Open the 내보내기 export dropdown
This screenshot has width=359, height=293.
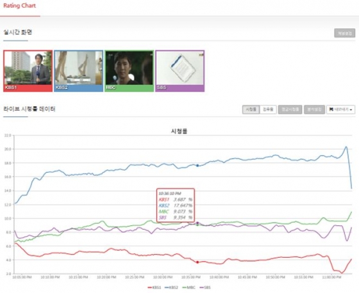[x=340, y=109]
